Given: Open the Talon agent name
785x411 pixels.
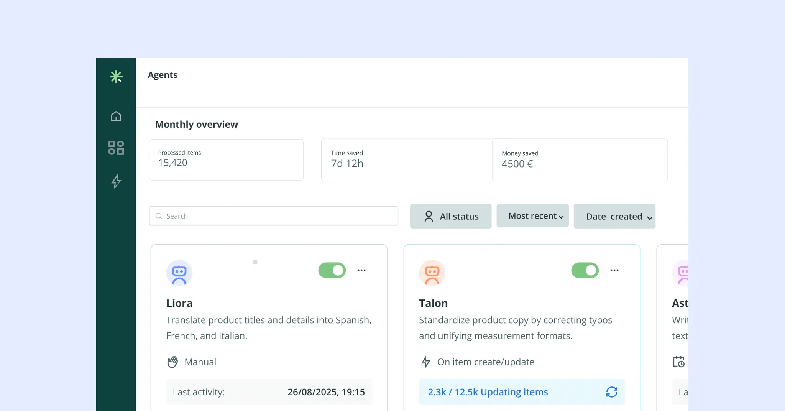Looking at the screenshot, I should tap(433, 303).
